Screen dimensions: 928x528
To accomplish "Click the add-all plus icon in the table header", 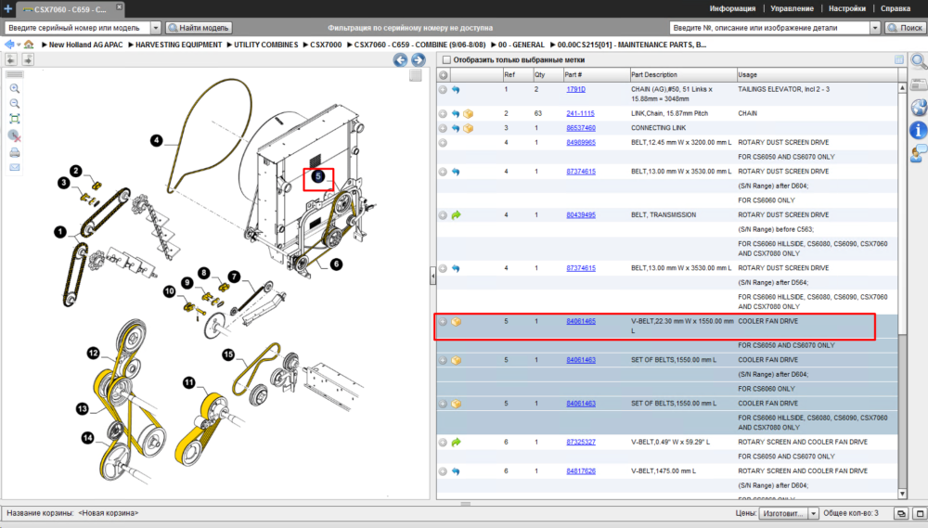I will [x=444, y=75].
